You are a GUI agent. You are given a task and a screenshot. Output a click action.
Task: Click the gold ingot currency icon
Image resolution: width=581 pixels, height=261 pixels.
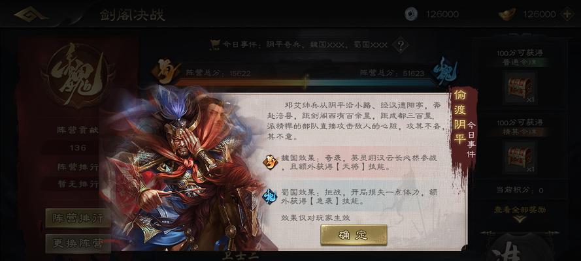point(507,14)
